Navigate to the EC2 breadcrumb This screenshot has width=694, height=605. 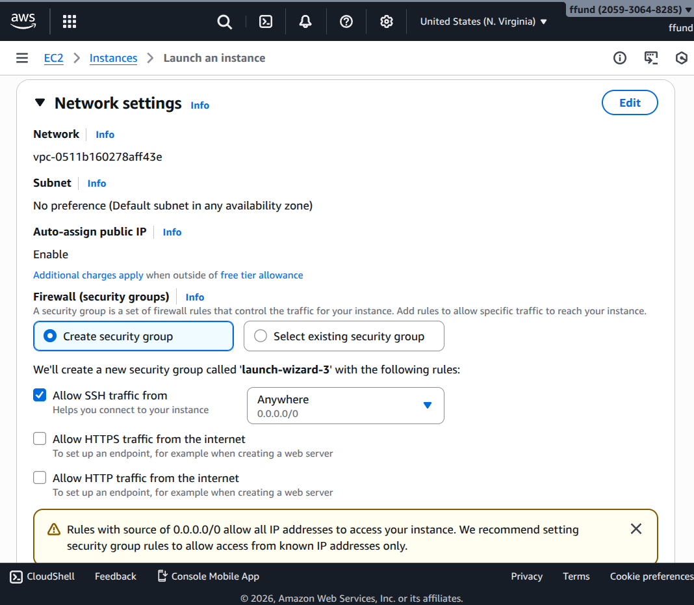coord(53,58)
